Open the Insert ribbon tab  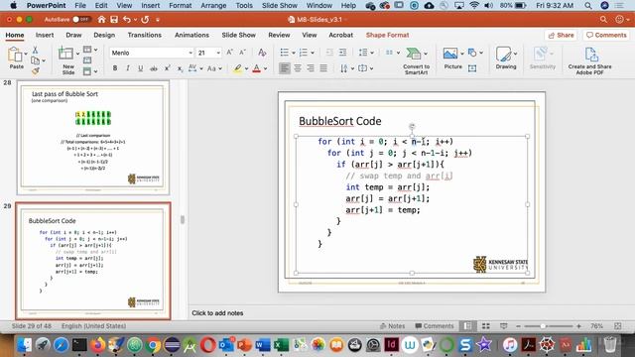pos(45,36)
